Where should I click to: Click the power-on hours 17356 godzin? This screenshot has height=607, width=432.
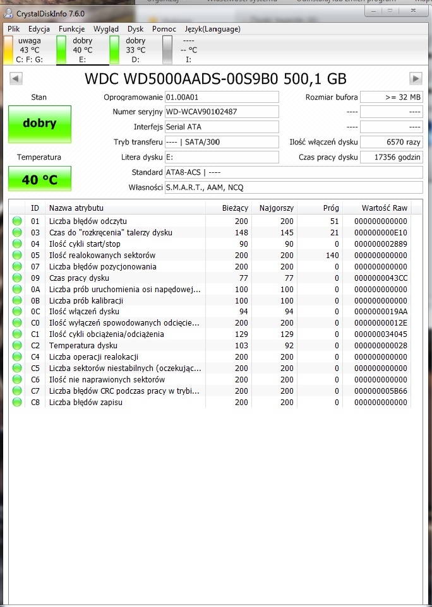tap(392, 157)
